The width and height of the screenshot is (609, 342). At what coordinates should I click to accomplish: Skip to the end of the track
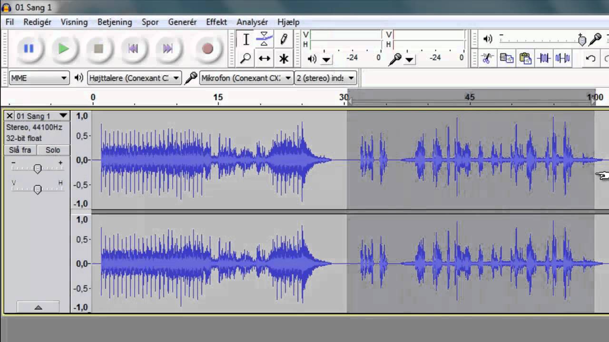168,48
